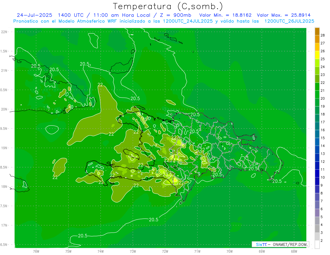This screenshot has height=255, width=330.
Task: Click the color legend value label "26"
Action: [323, 51]
